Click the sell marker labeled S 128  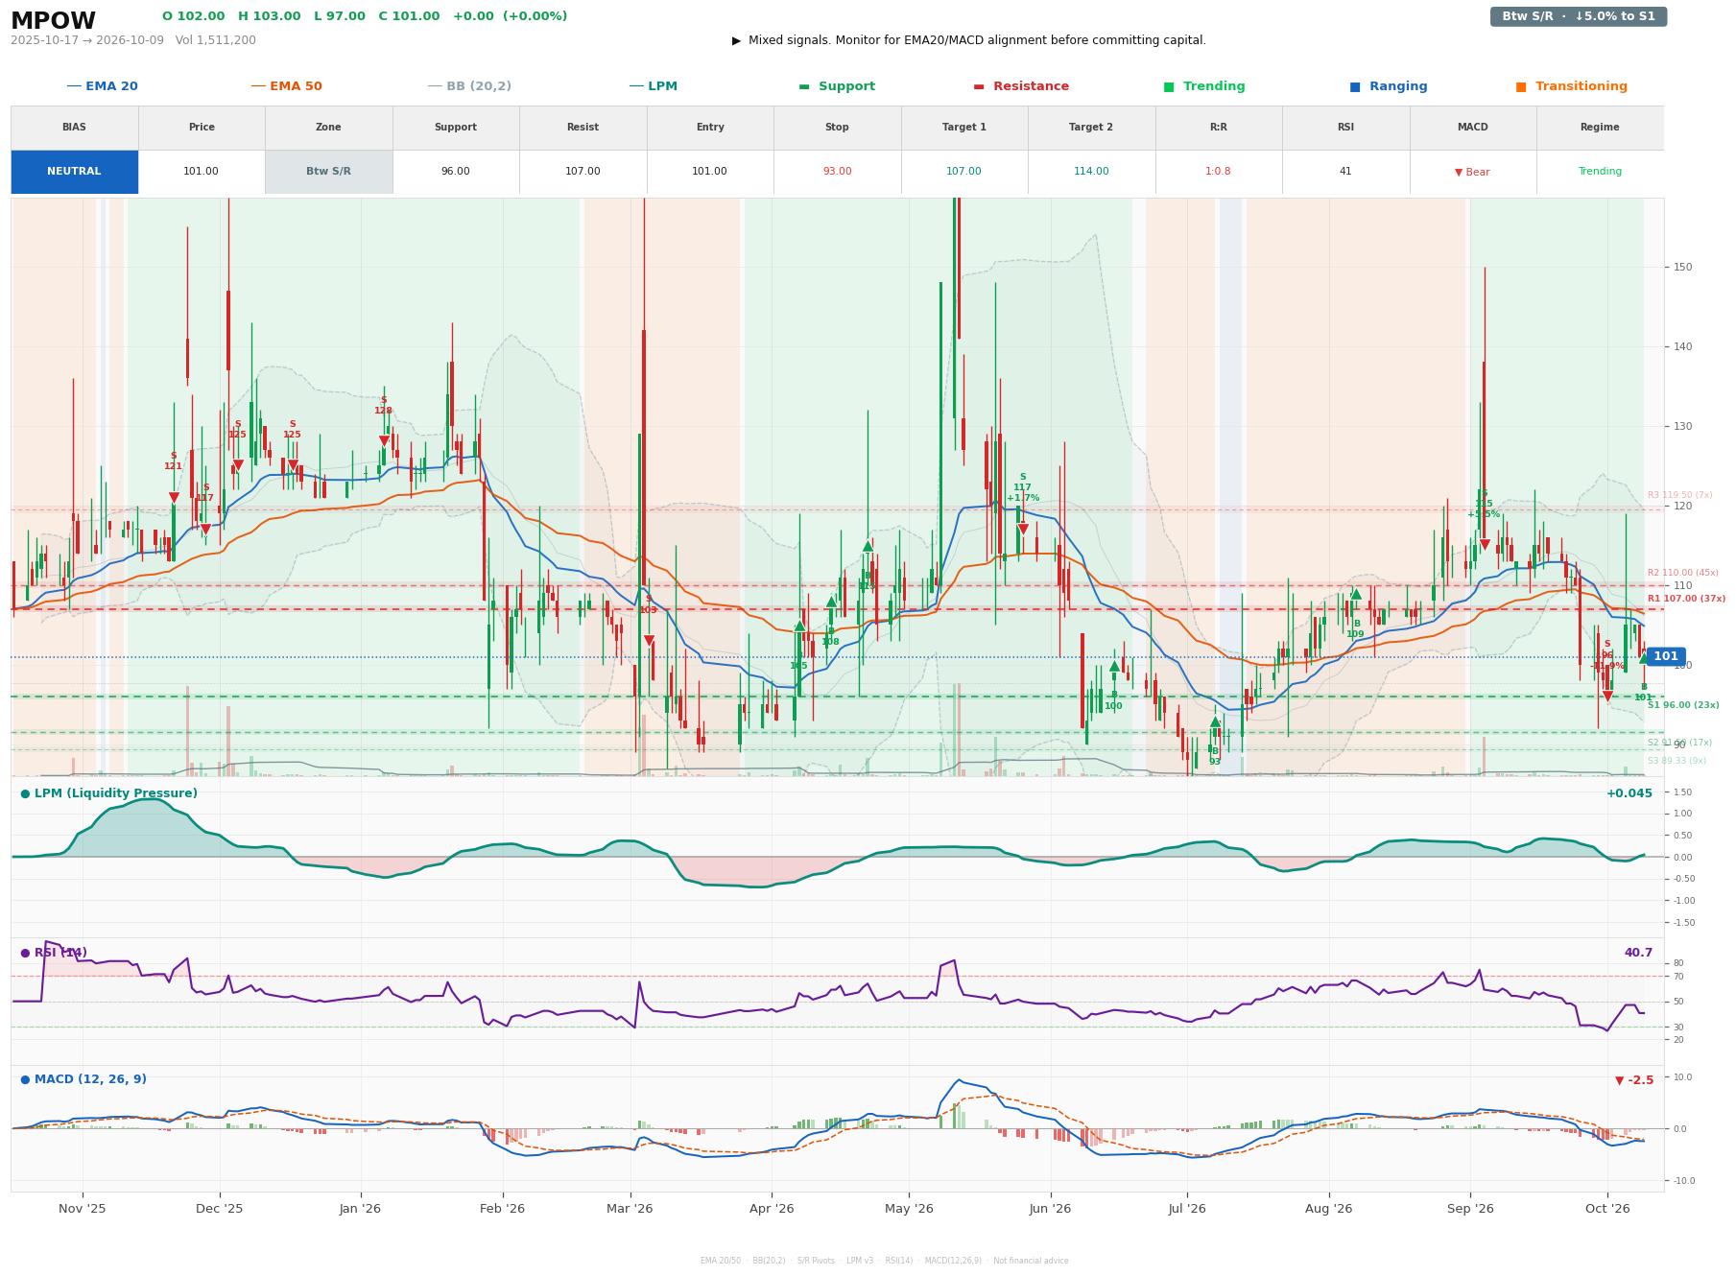pos(384,441)
